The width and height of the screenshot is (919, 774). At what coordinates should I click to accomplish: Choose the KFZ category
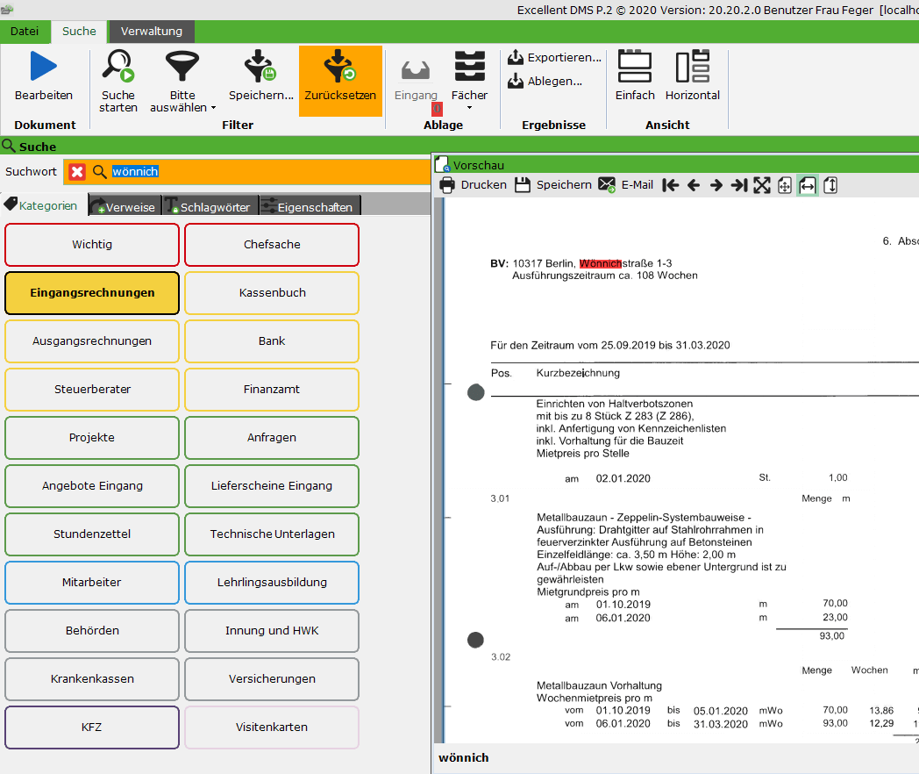click(x=92, y=727)
